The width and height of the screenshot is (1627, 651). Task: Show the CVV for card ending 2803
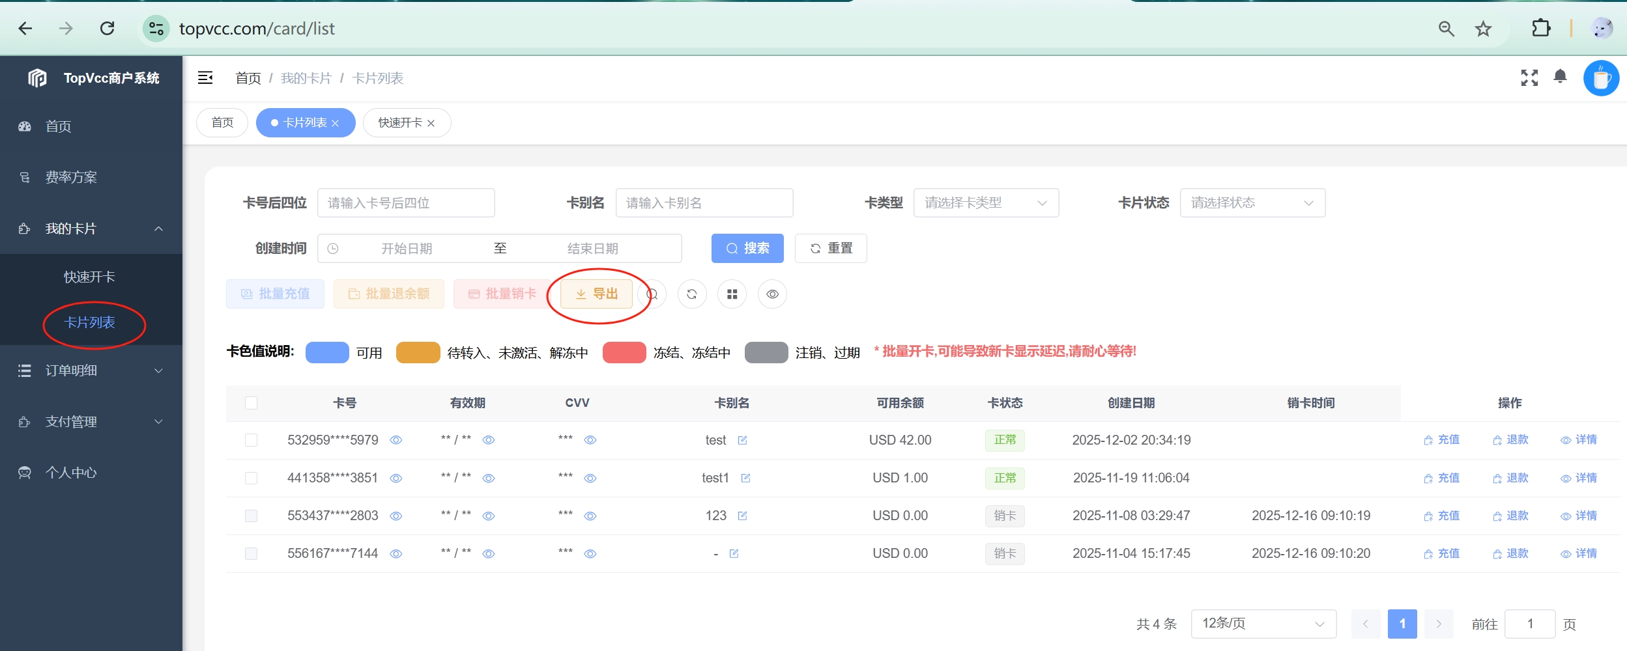(x=590, y=516)
